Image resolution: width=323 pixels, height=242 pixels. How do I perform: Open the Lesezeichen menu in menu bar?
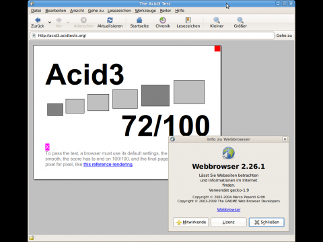tap(119, 11)
